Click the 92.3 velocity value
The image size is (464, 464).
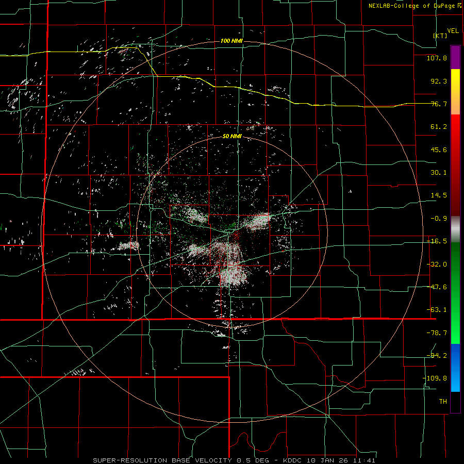click(439, 81)
